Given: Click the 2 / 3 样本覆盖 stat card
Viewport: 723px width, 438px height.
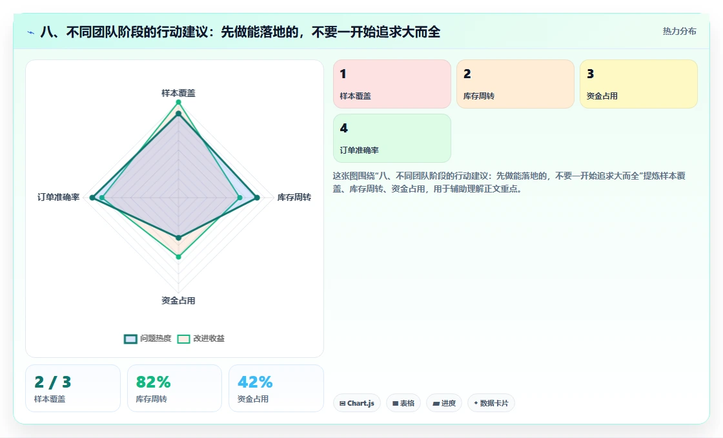Looking at the screenshot, I should click(73, 388).
